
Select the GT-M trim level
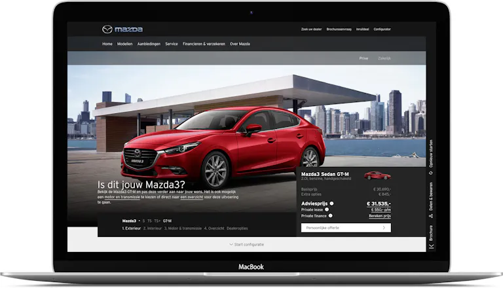pyautogui.click(x=167, y=221)
